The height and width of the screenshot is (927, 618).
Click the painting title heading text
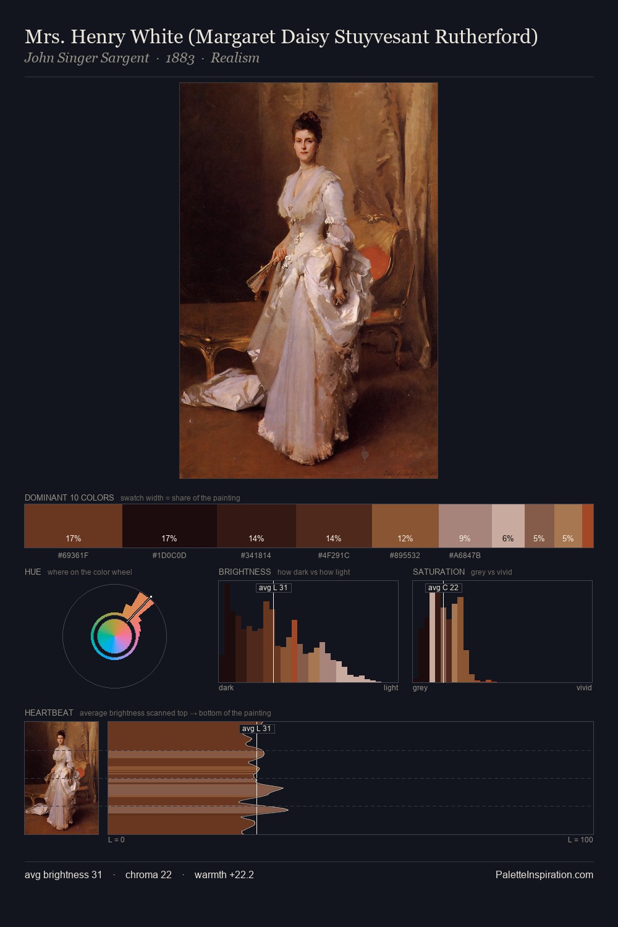pyautogui.click(x=281, y=37)
